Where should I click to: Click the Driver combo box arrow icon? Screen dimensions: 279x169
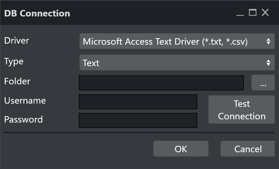click(268, 41)
